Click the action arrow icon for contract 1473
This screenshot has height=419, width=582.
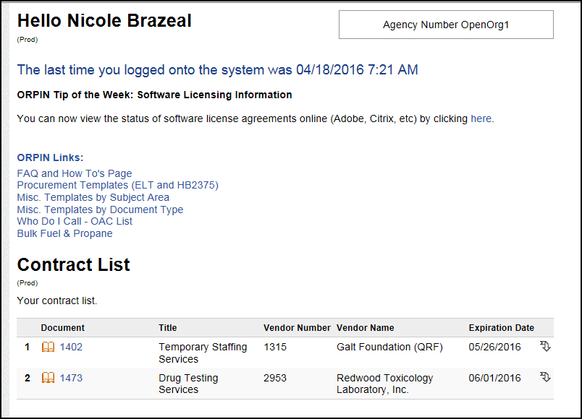click(545, 378)
